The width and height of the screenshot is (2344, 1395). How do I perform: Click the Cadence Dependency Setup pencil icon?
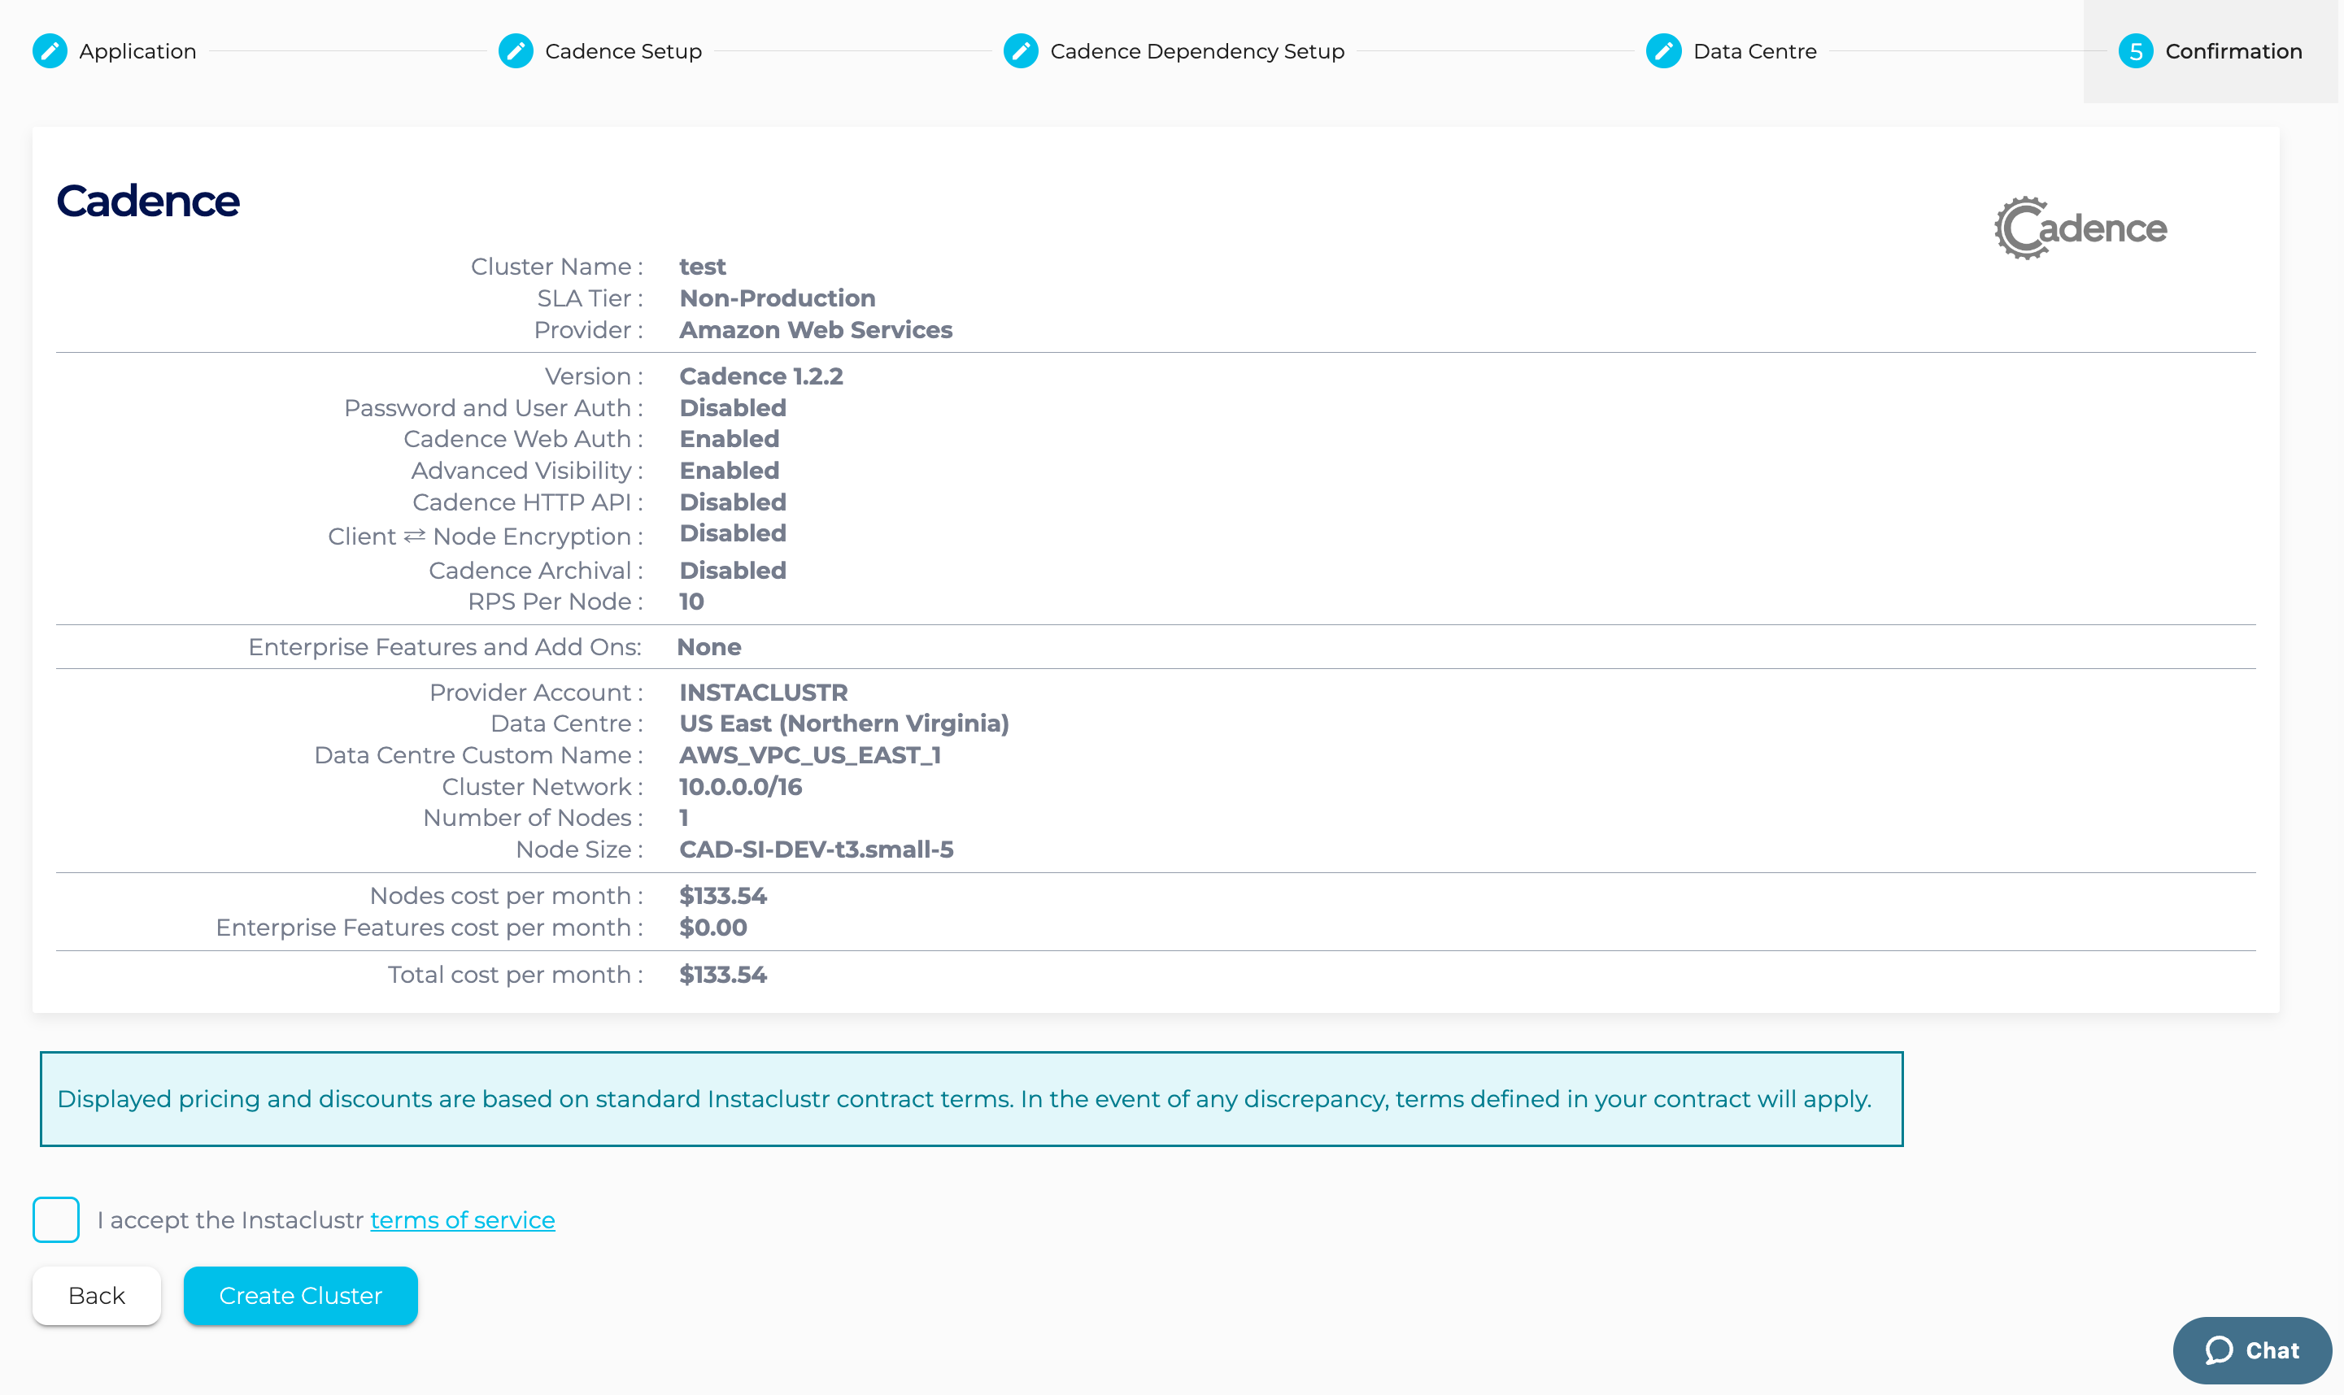pyautogui.click(x=1020, y=50)
